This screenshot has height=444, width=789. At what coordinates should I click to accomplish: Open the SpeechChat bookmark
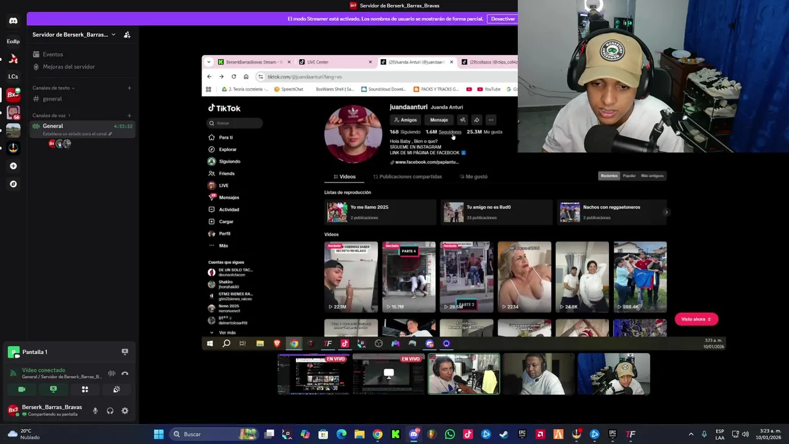point(288,89)
